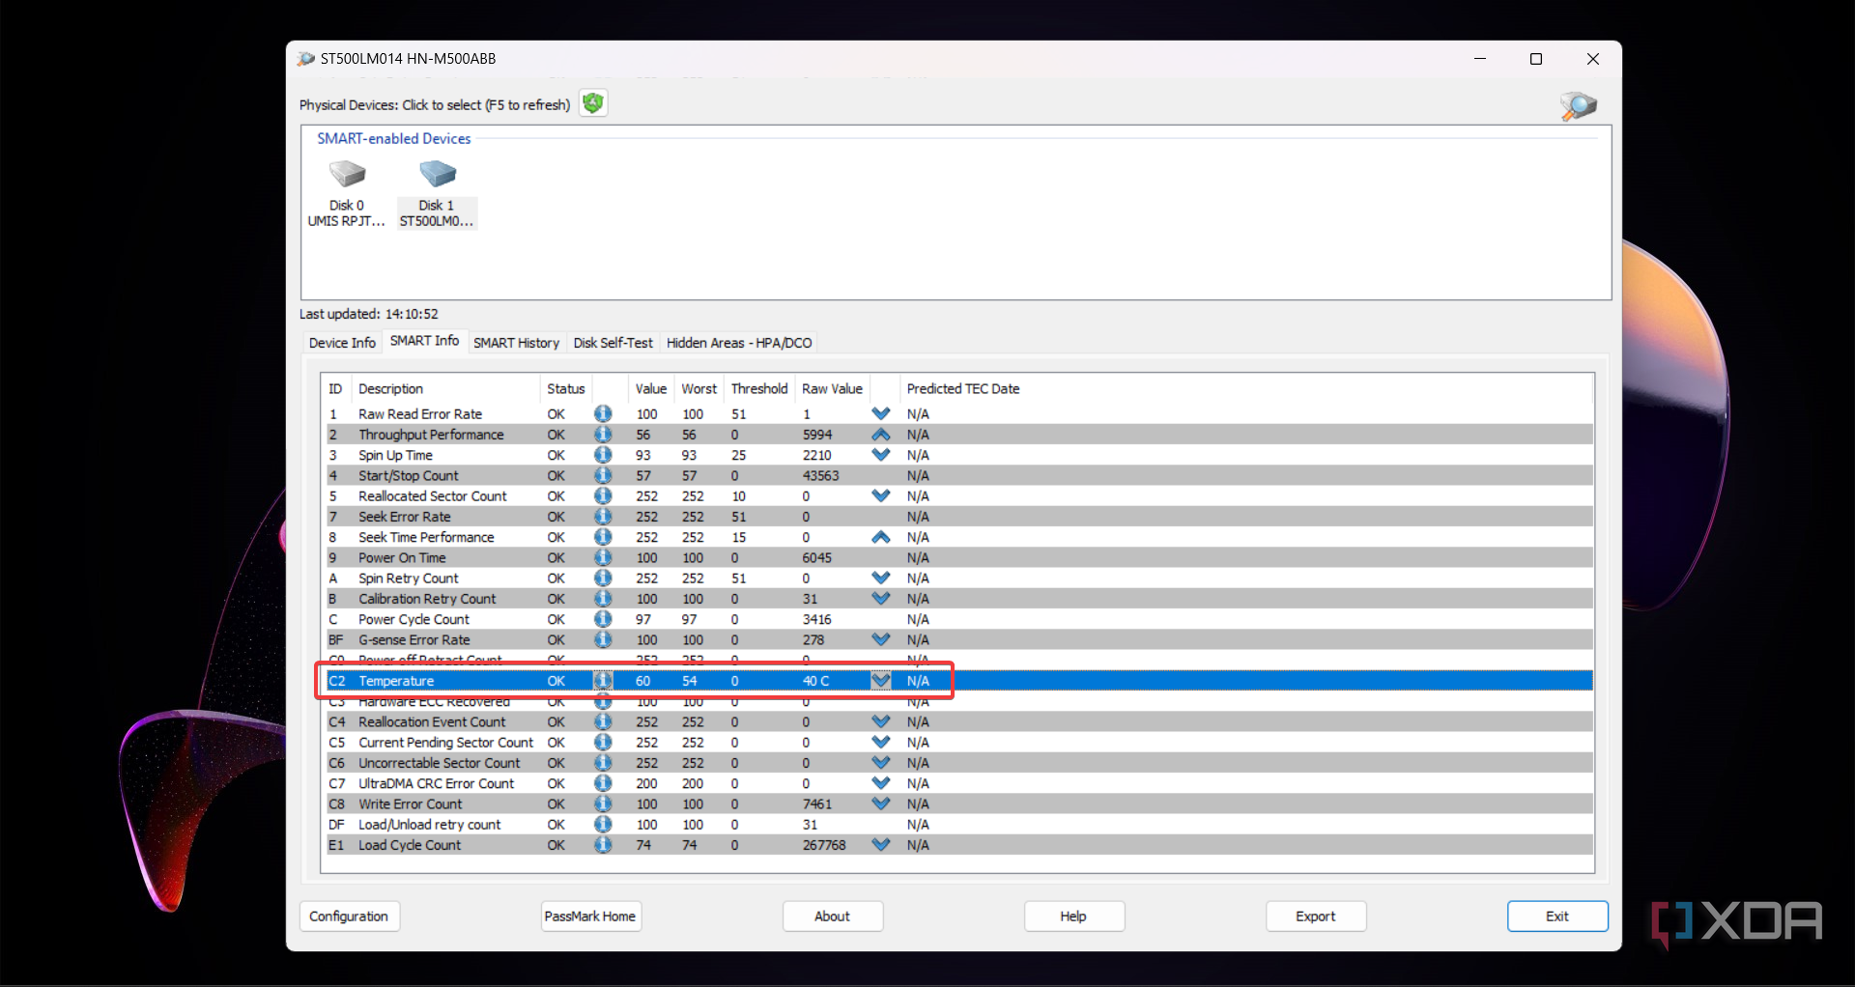Open Hidden Areas - HPA/DCO tab

[x=739, y=343]
